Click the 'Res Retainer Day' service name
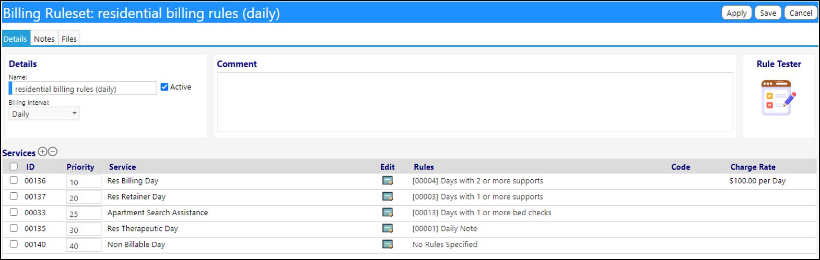This screenshot has height=260, width=820. coord(136,196)
